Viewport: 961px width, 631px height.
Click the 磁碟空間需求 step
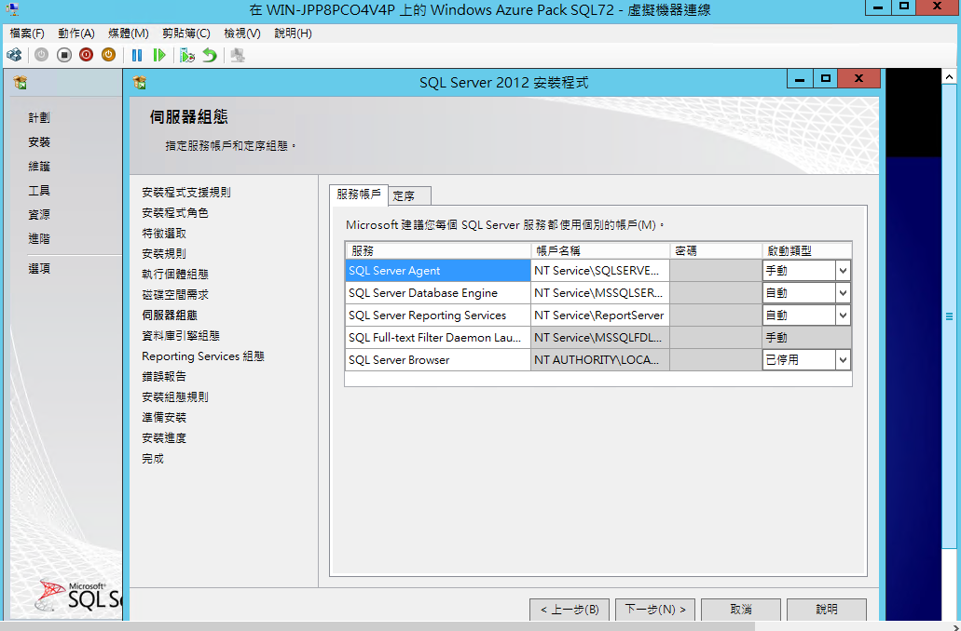tap(174, 294)
